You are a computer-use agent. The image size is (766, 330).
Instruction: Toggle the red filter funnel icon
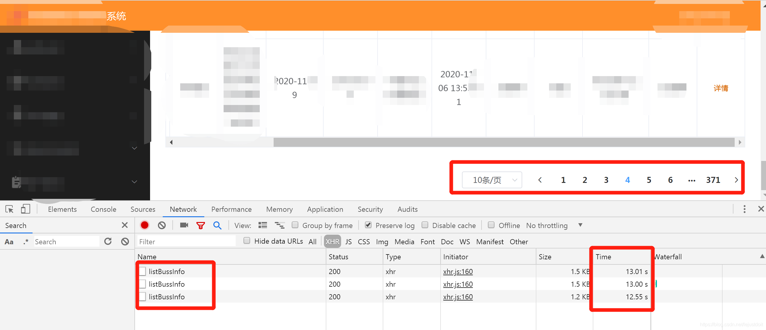tap(200, 225)
